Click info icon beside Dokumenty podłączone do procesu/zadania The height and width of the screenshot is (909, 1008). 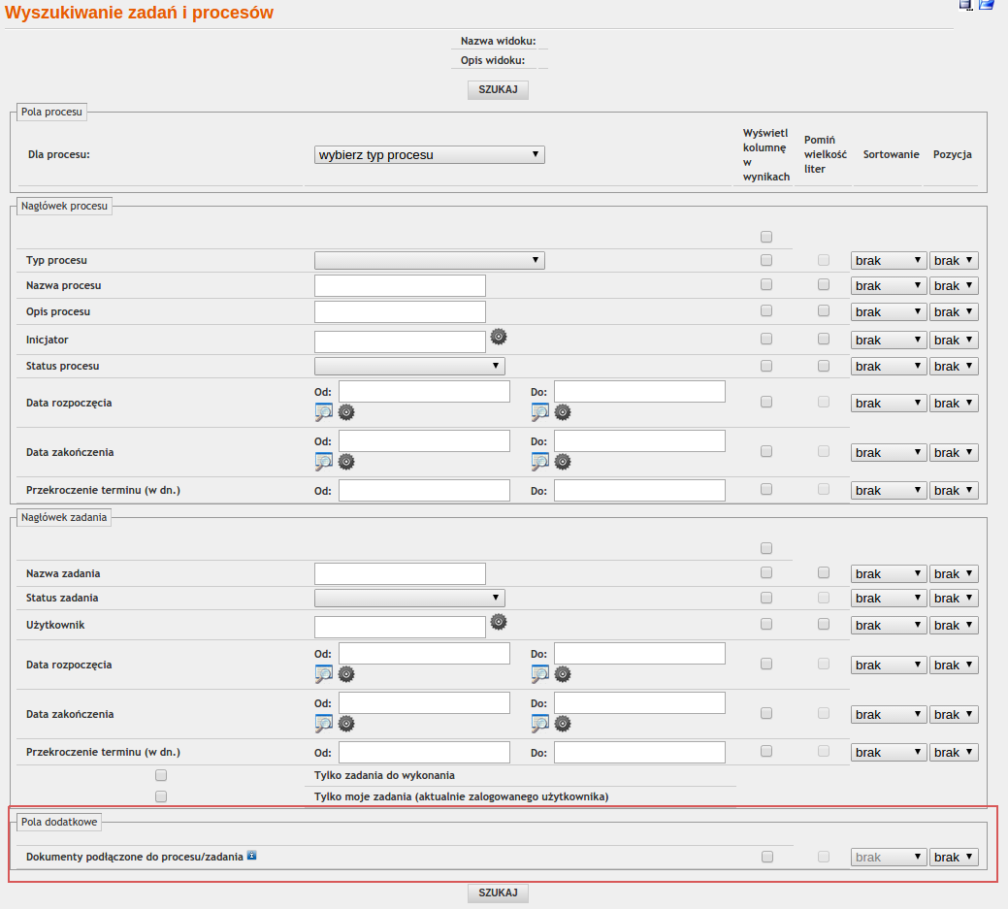(x=251, y=856)
